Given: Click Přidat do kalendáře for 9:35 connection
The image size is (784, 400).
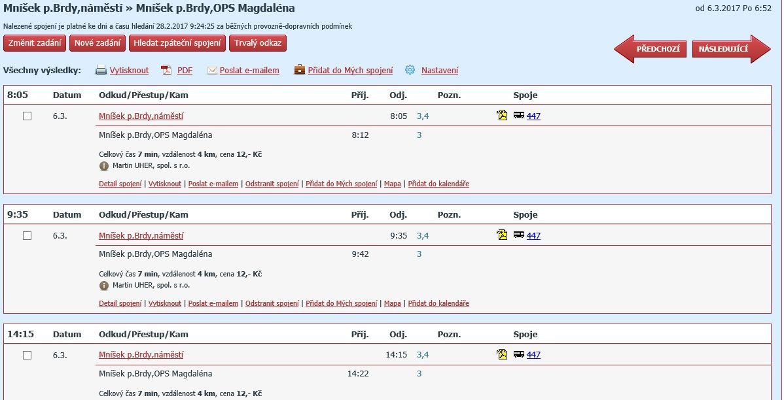Looking at the screenshot, I should (438, 303).
